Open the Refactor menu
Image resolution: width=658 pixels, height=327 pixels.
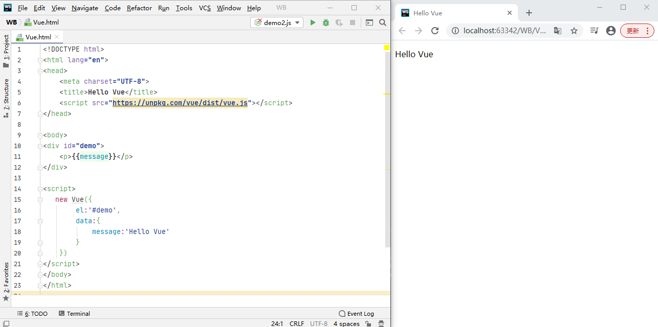[139, 8]
